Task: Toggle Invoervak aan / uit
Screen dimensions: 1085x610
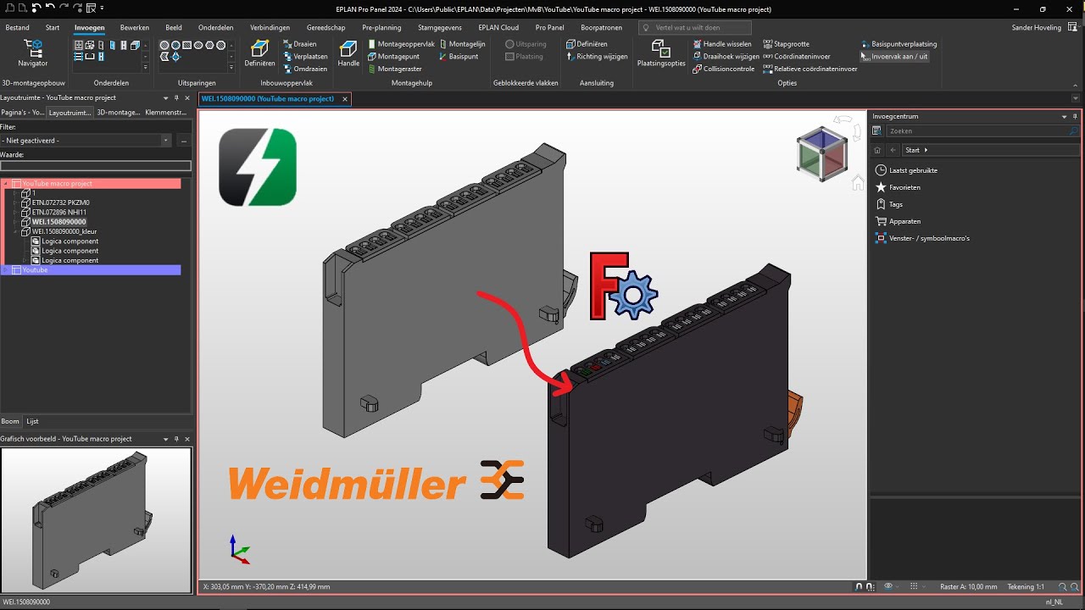Action: (x=894, y=57)
